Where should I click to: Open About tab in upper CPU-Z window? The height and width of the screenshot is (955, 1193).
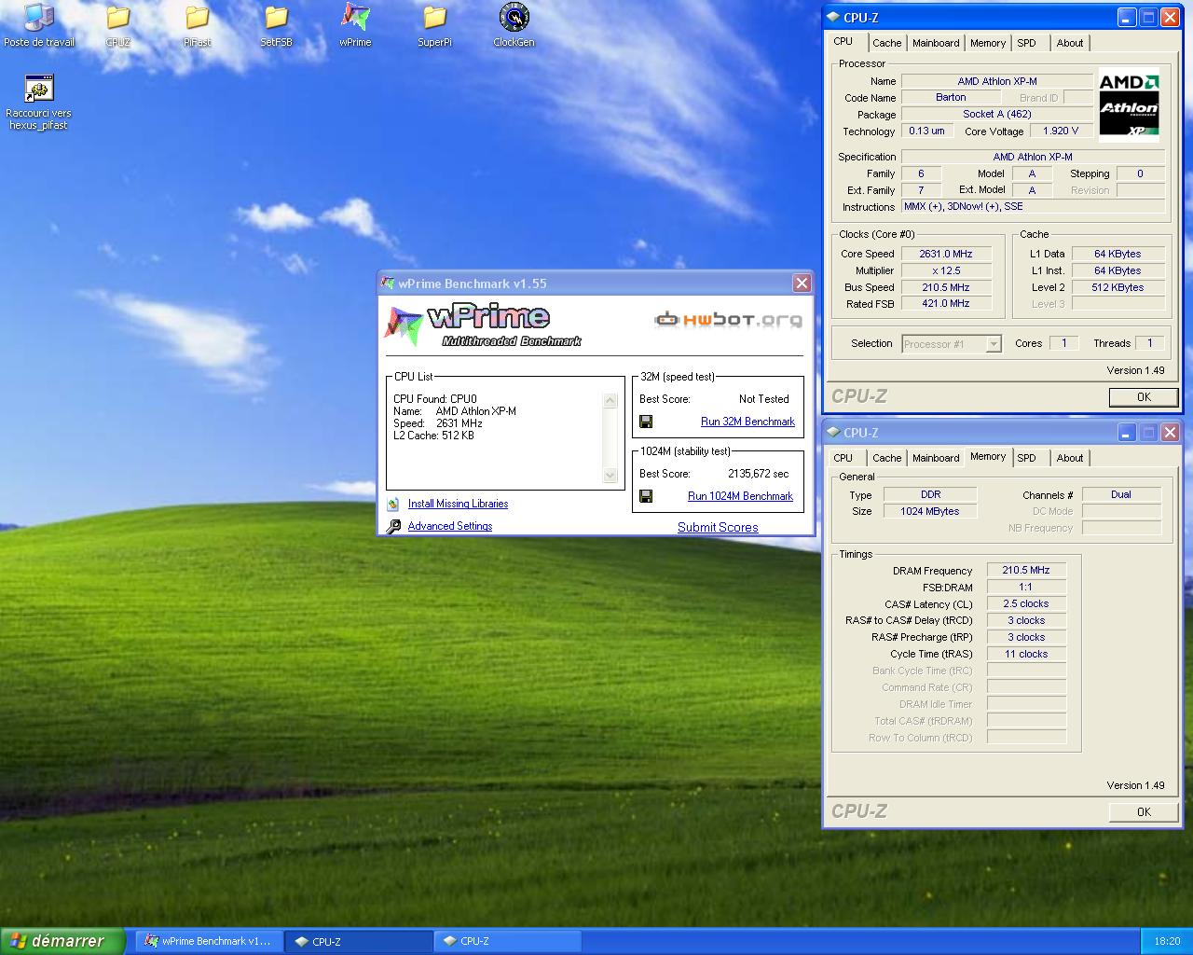[1070, 43]
